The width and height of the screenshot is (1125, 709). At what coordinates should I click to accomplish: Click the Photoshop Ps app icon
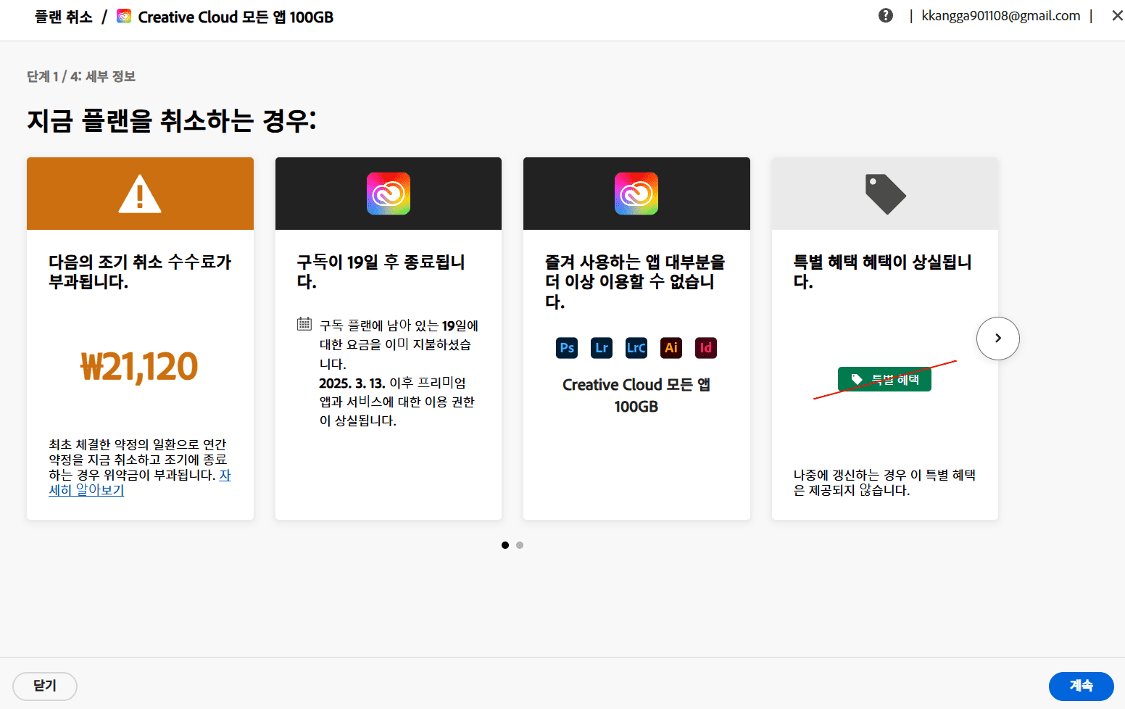pyautogui.click(x=567, y=348)
